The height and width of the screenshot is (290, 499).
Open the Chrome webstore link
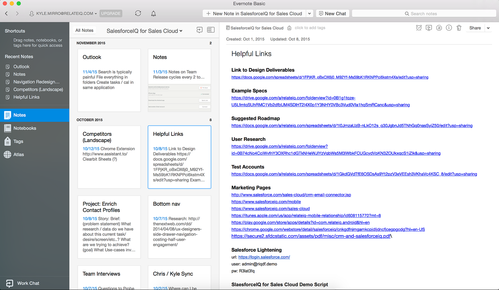(x=328, y=230)
